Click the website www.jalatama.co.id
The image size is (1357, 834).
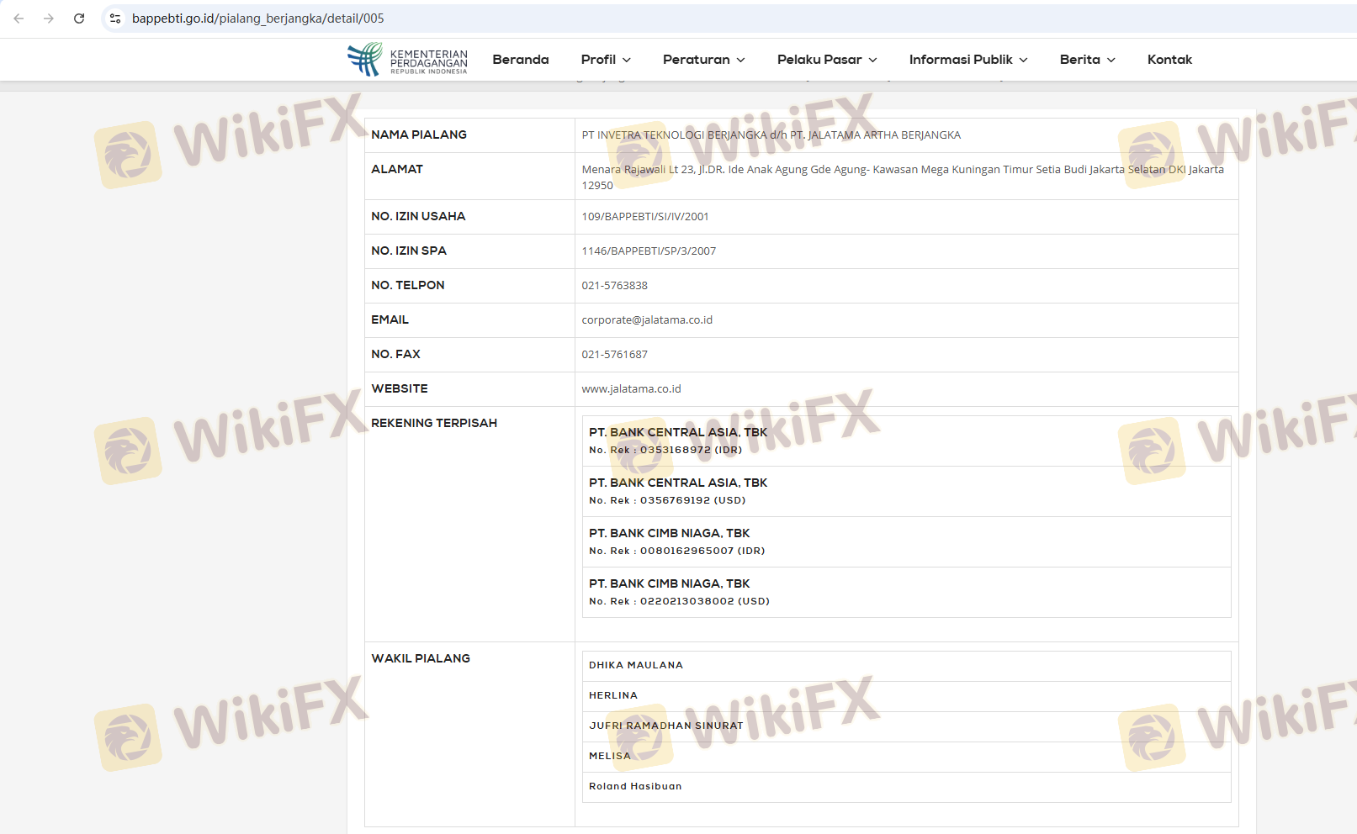[632, 389]
